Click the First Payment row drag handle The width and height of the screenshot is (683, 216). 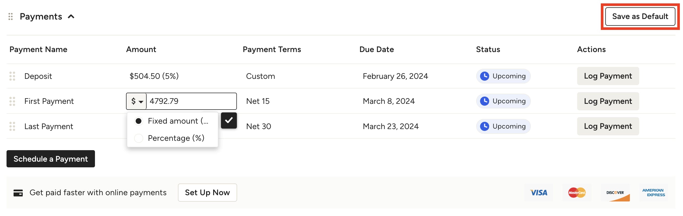click(x=12, y=101)
